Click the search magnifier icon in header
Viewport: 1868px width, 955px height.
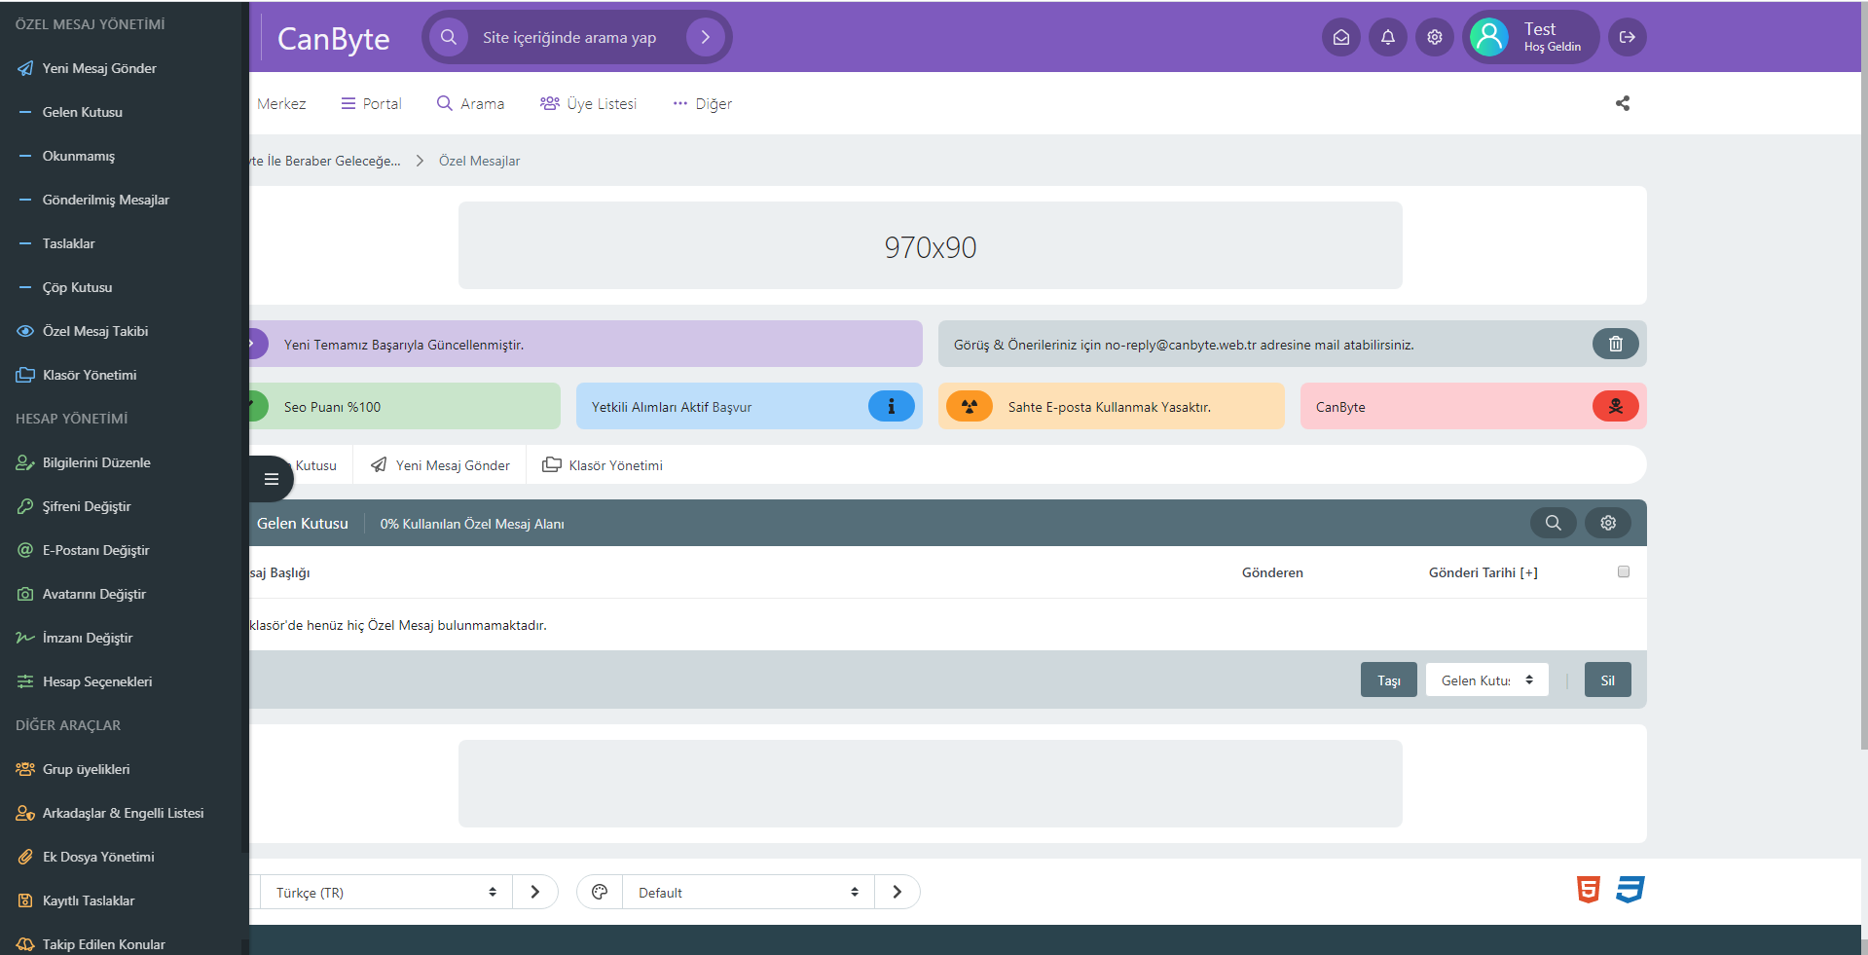(x=449, y=37)
